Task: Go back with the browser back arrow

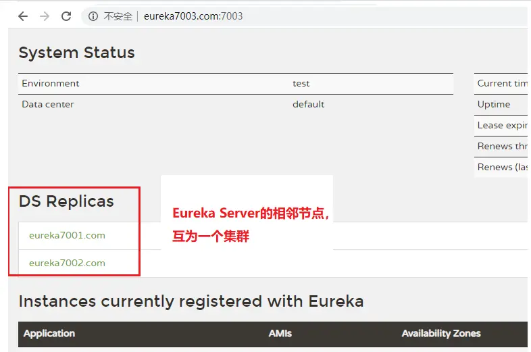Action: [x=23, y=16]
